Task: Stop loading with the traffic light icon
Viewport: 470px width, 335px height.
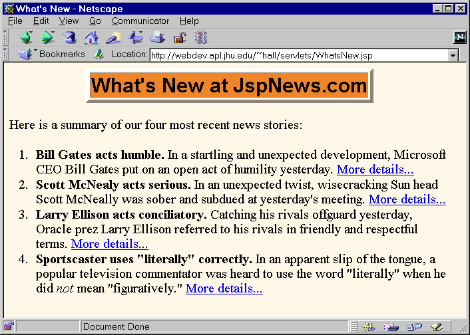Action: [x=201, y=38]
